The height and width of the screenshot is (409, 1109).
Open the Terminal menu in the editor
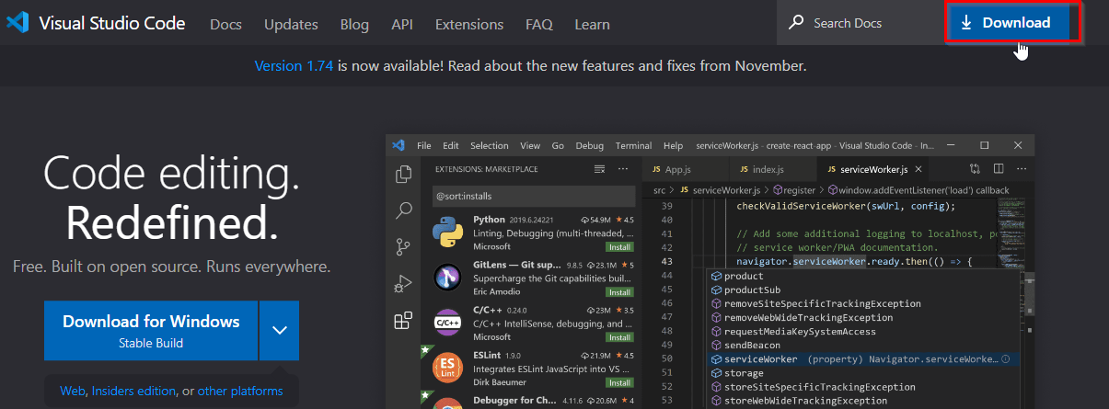[634, 145]
